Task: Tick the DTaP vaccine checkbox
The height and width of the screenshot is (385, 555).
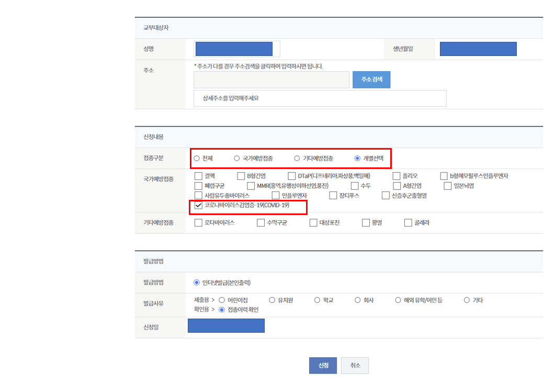Action: tap(292, 176)
